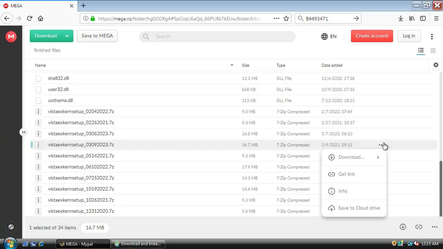Click the file icon of shell32.dll
Image resolution: width=443 pixels, height=249 pixels.
38,79
